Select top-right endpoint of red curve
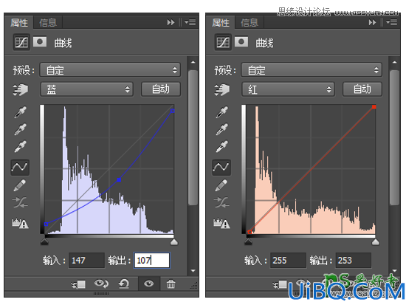 [374, 107]
